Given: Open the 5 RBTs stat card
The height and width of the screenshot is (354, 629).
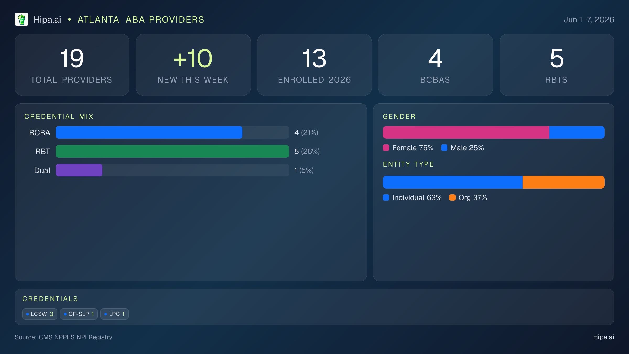Looking at the screenshot, I should [557, 65].
